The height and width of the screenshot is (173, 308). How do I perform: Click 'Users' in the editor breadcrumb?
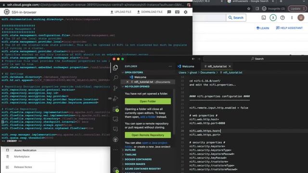182,73
